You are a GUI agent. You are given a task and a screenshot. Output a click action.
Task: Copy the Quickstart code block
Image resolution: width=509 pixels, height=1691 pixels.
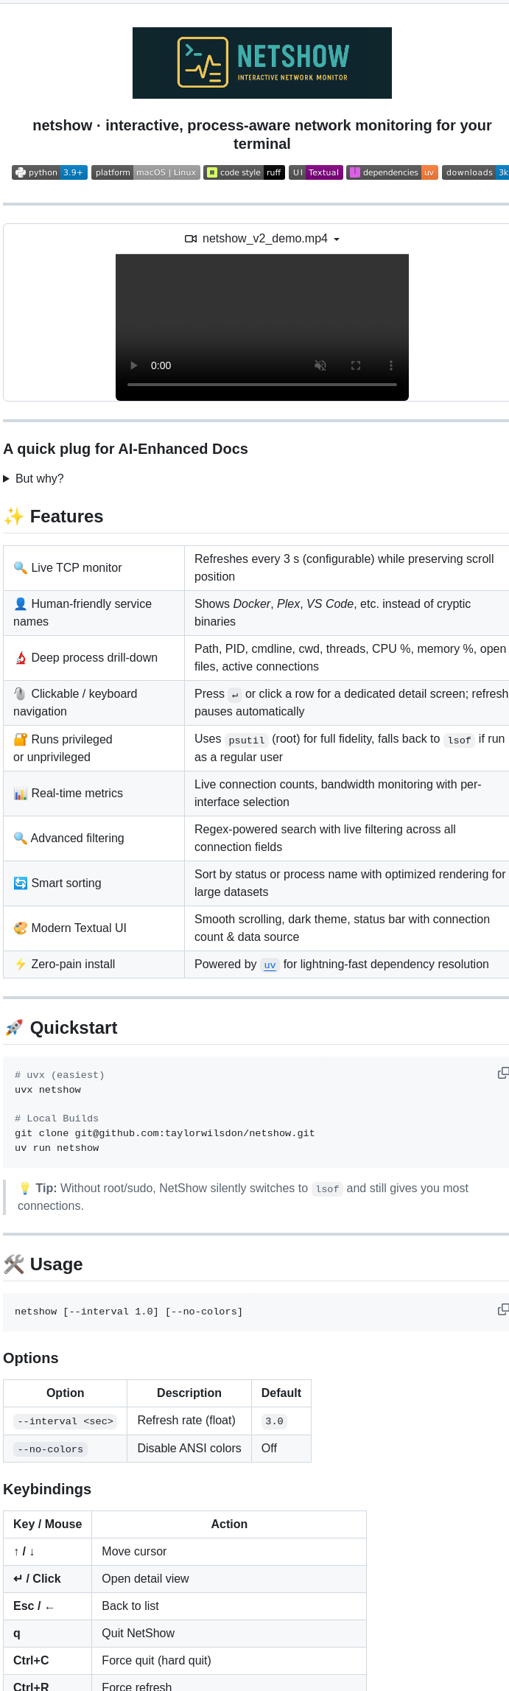[x=503, y=1073]
